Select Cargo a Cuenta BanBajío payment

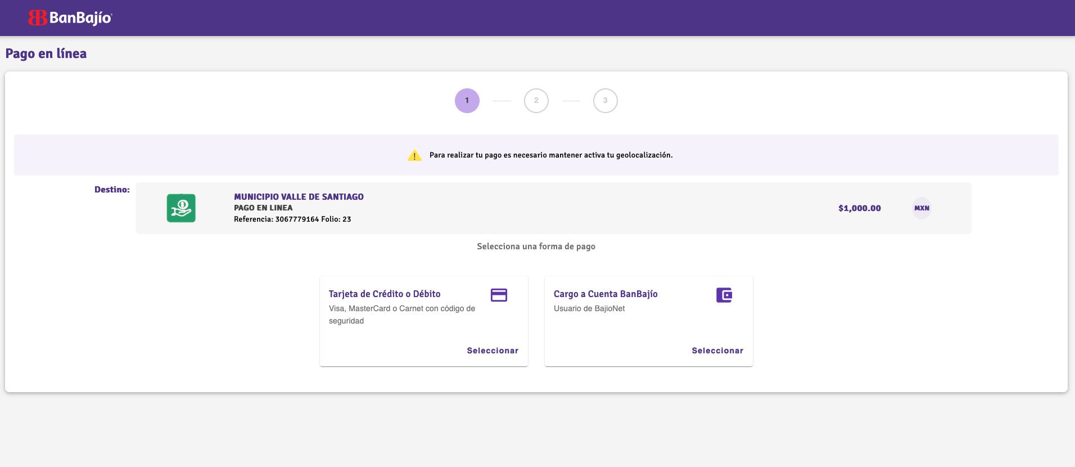[x=717, y=351]
